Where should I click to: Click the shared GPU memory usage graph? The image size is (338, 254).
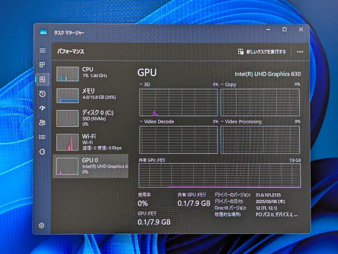tap(219, 175)
